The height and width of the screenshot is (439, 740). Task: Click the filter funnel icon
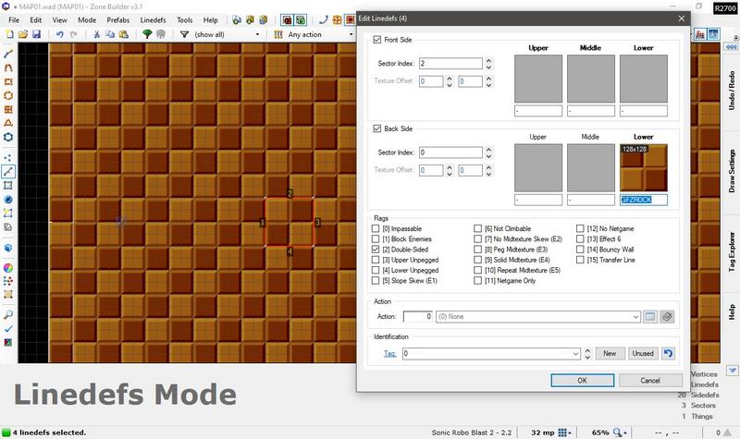point(184,34)
